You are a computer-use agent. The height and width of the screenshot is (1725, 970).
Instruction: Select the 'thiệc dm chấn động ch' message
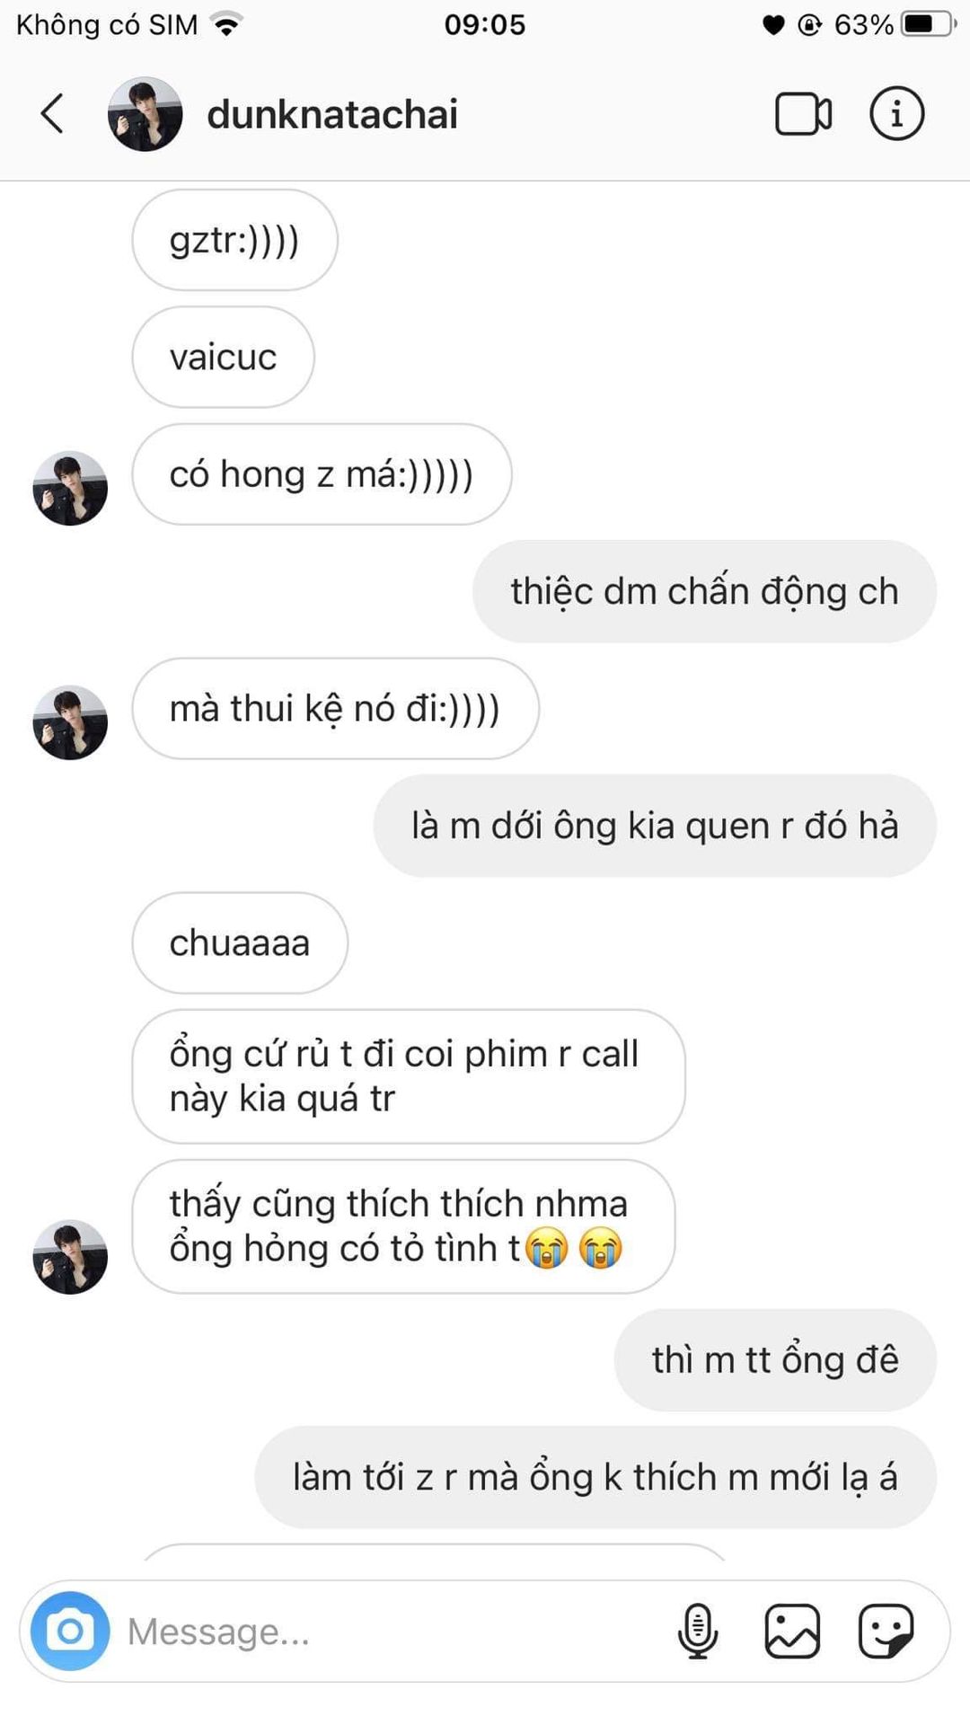tap(704, 591)
